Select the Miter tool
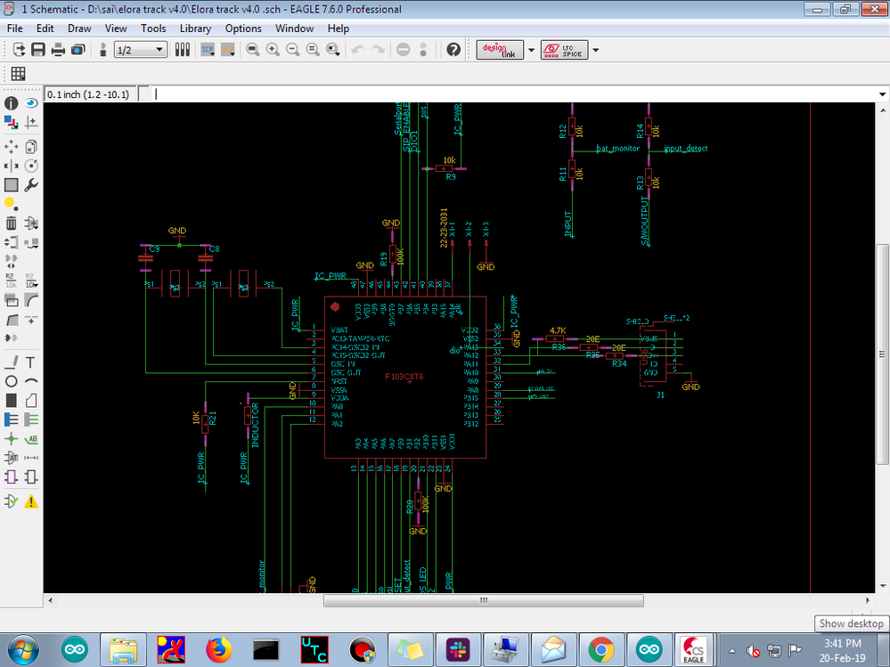 tap(31, 299)
